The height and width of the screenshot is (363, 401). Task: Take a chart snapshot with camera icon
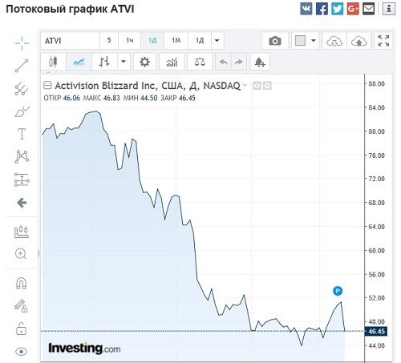[x=275, y=41]
